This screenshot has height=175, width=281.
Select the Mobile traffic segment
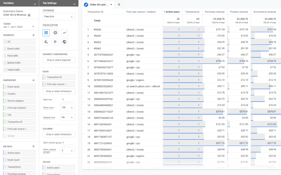[x=19, y=63]
